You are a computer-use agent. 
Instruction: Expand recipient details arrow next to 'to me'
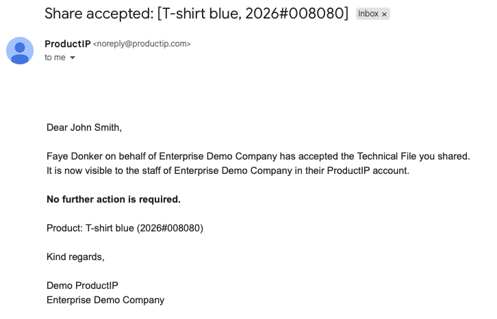coord(73,58)
